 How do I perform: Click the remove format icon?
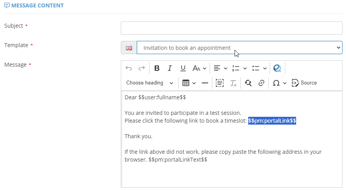pyautogui.click(x=233, y=83)
